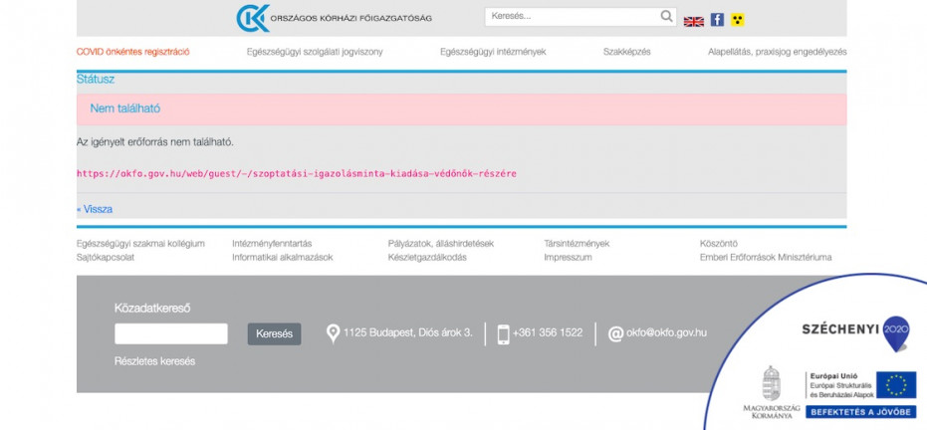
Task: Open Egészségügyi szakmai kollégium link
Action: (140, 243)
